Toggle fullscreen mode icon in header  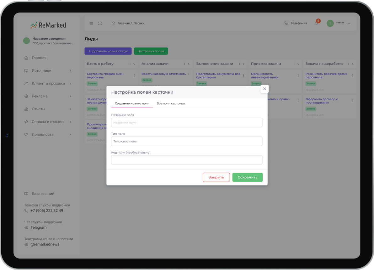[x=100, y=23]
